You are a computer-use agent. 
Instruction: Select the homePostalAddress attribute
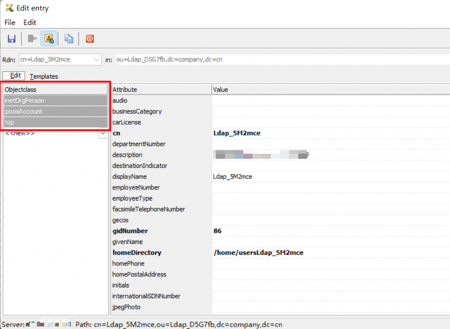[139, 275]
